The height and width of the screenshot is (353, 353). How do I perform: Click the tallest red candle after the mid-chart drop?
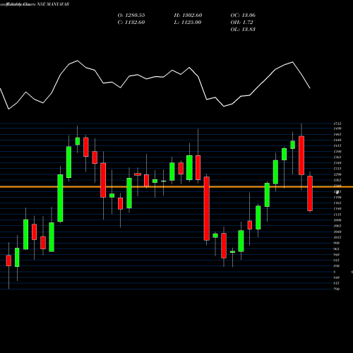click(x=207, y=208)
